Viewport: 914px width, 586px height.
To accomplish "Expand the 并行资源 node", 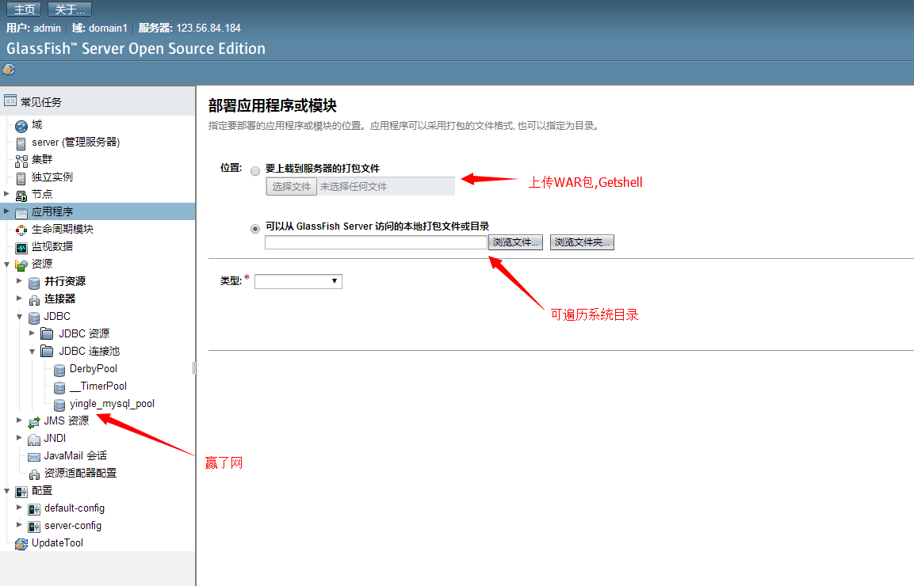I will (19, 281).
